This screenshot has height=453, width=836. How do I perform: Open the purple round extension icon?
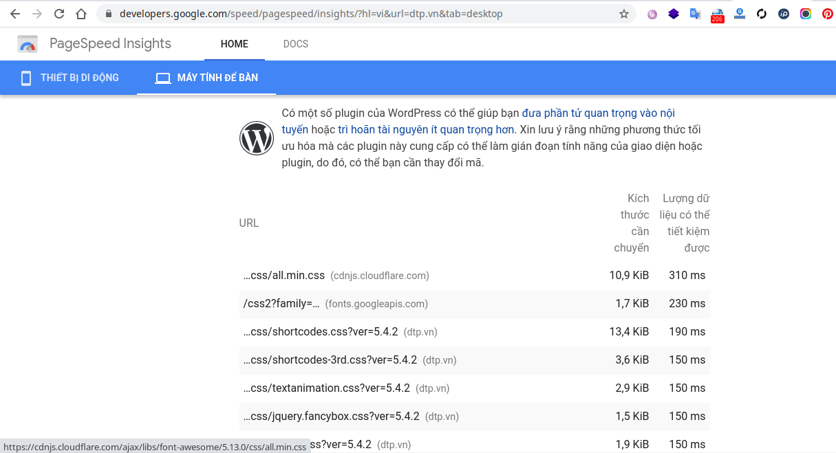[652, 14]
